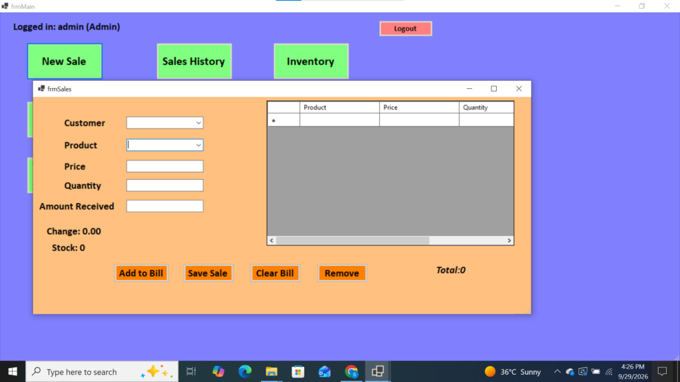Click the Product column header in the grid
The width and height of the screenshot is (680, 382).
pyautogui.click(x=339, y=107)
